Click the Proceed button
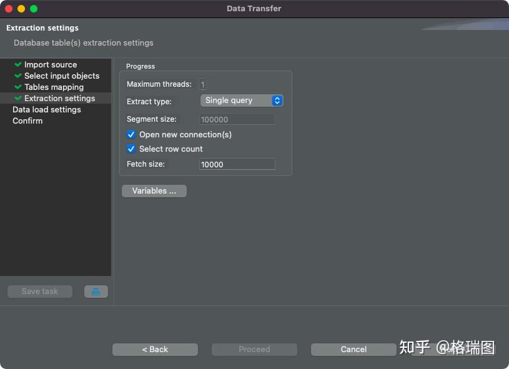Screen dimensions: 509x369 point(254,349)
